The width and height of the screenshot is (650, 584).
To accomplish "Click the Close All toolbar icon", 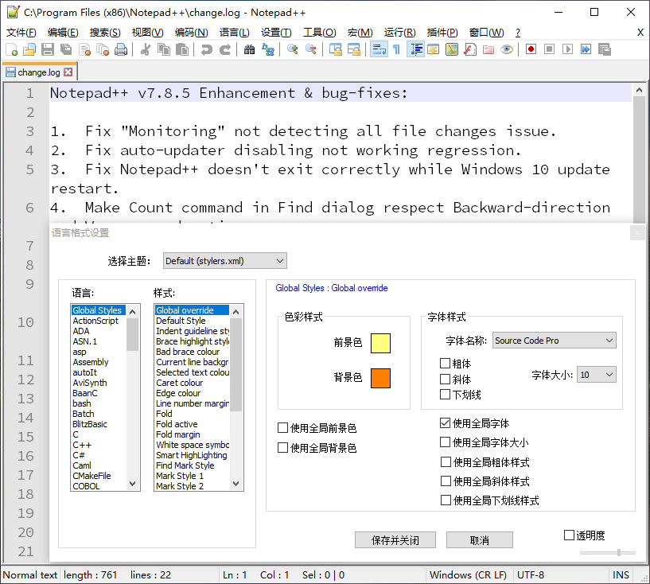I will [103, 50].
